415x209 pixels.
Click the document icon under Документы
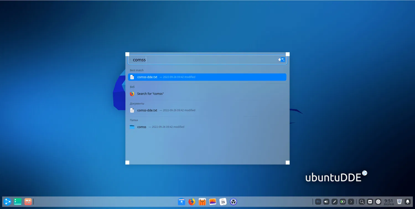pyautogui.click(x=132, y=110)
